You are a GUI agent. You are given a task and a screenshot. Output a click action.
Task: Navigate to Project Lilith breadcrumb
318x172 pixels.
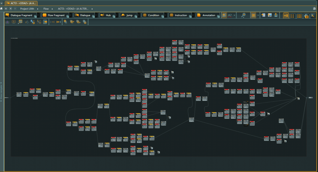[27, 9]
